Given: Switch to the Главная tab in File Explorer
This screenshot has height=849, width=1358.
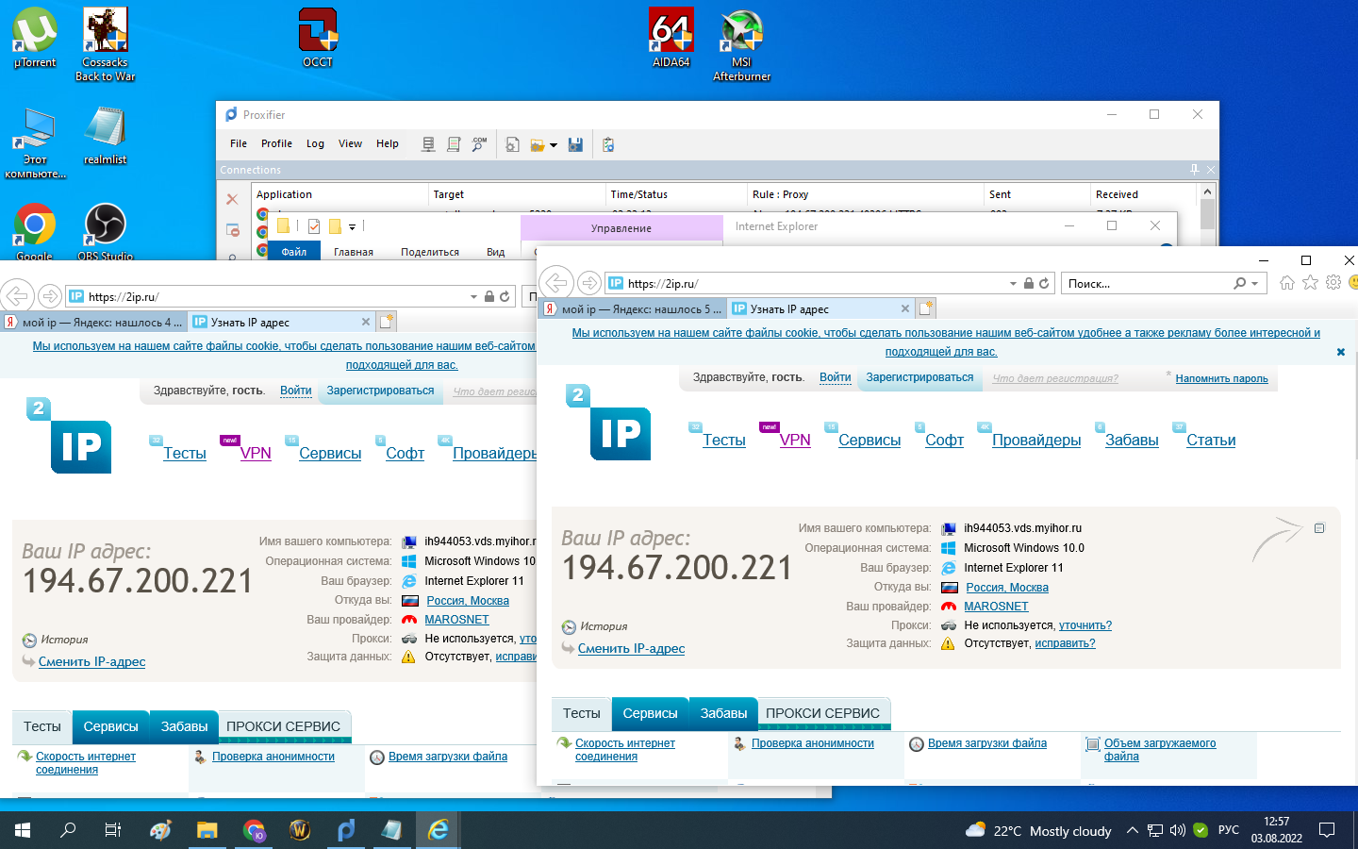Looking at the screenshot, I should [353, 252].
